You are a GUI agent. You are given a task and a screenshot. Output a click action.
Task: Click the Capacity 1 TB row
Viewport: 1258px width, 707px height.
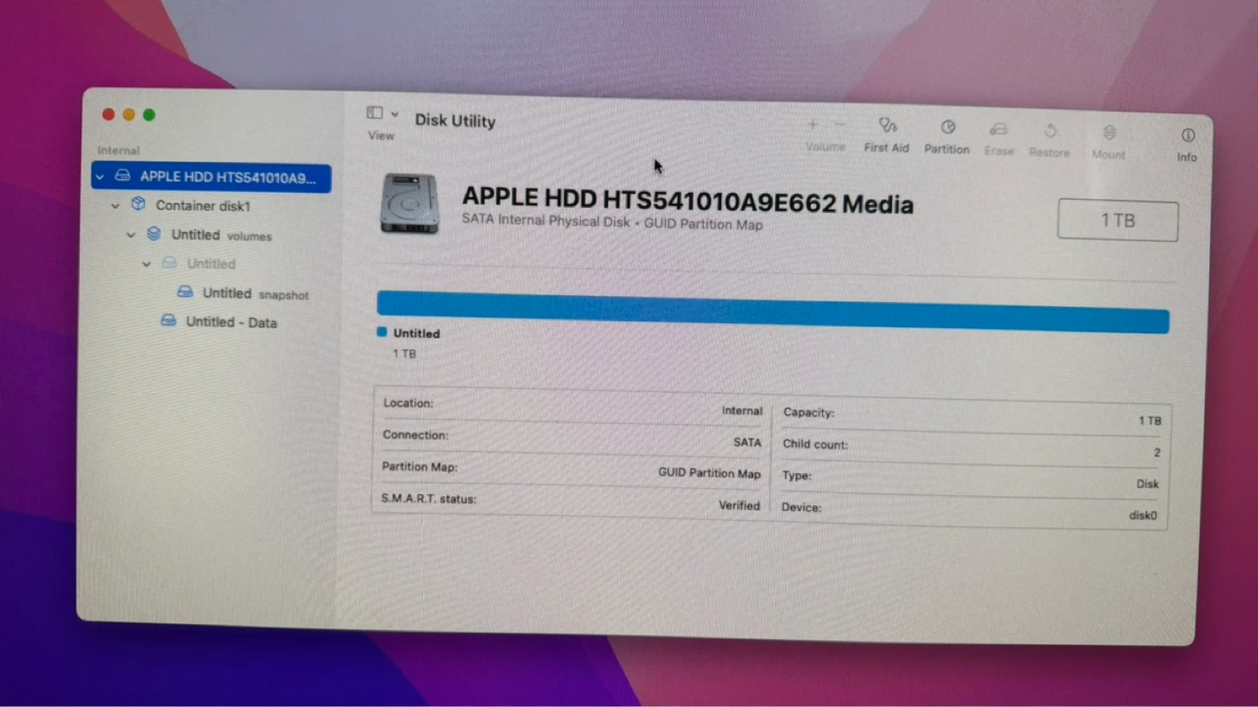[x=972, y=416]
